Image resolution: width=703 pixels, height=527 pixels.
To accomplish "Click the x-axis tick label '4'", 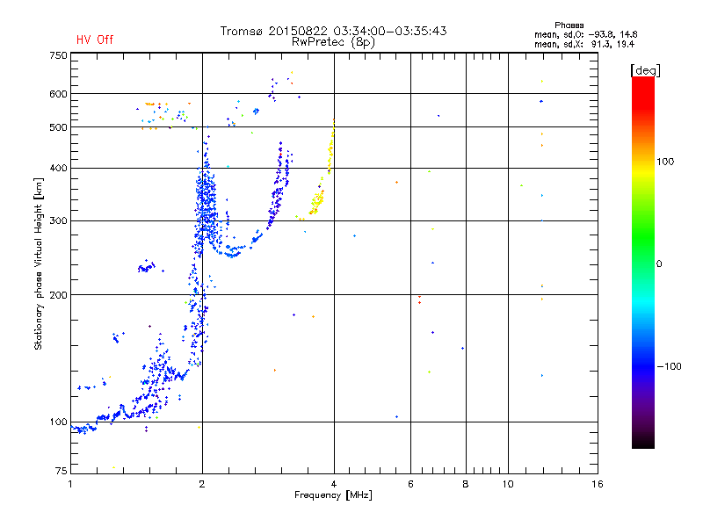I will click(334, 484).
